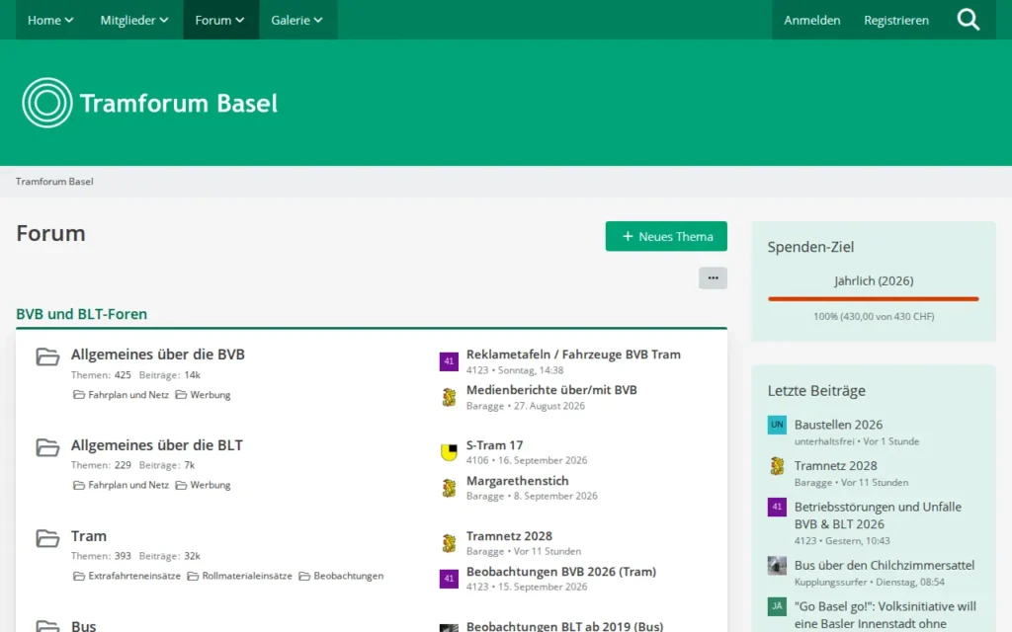Image resolution: width=1012 pixels, height=632 pixels.
Task: Click the Tramforum Basel header title text
Action: click(179, 103)
